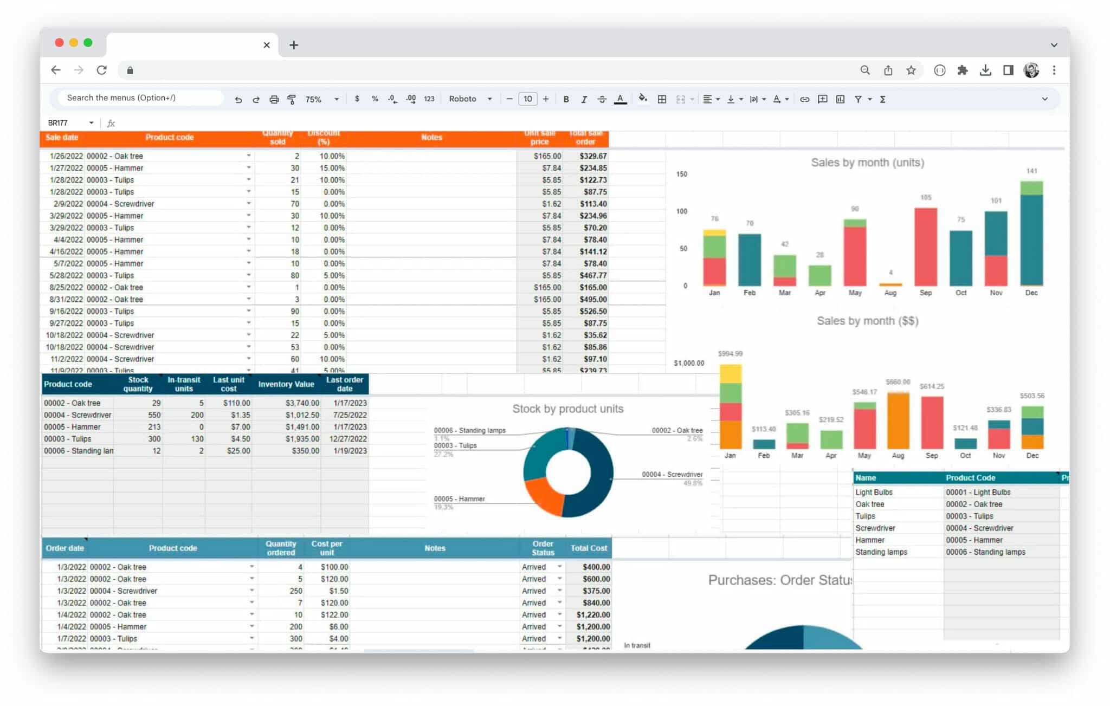Open Chrome's three-dot browser menu

[1055, 70]
